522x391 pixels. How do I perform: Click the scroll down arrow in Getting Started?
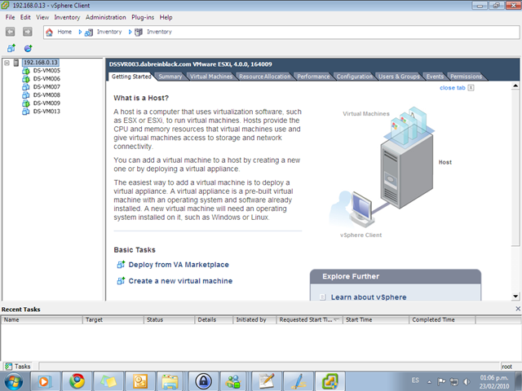[x=515, y=297]
